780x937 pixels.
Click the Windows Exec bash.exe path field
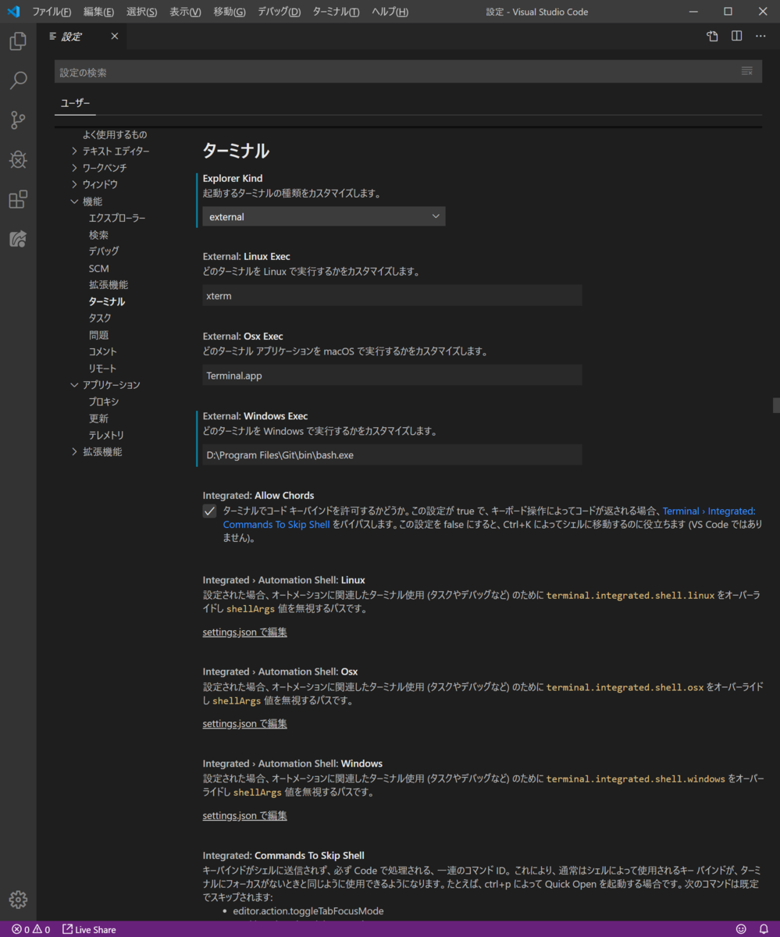tap(392, 455)
